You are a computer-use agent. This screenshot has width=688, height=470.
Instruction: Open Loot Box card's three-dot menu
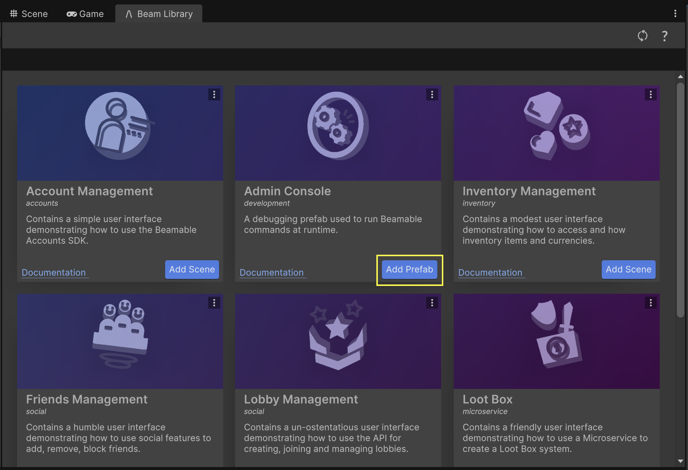coord(650,303)
